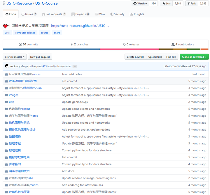Open the Security tab
The image size is (210, 195).
pos(117,14)
